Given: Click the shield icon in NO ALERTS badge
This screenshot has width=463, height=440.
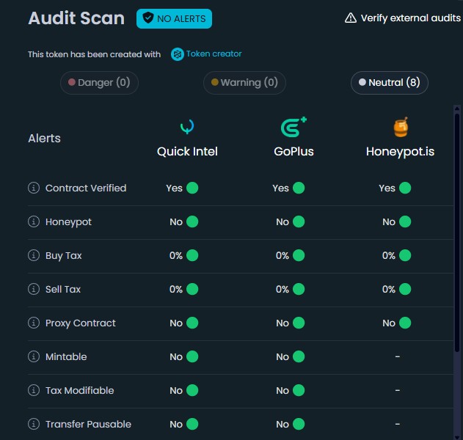Looking at the screenshot, I should click(x=148, y=18).
